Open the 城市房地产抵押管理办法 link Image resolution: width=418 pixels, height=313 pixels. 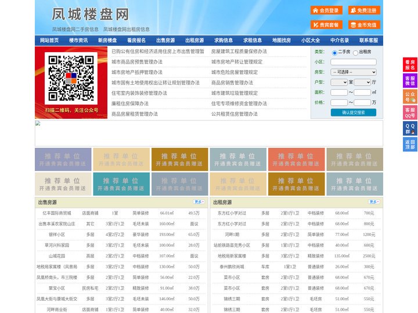(137, 72)
